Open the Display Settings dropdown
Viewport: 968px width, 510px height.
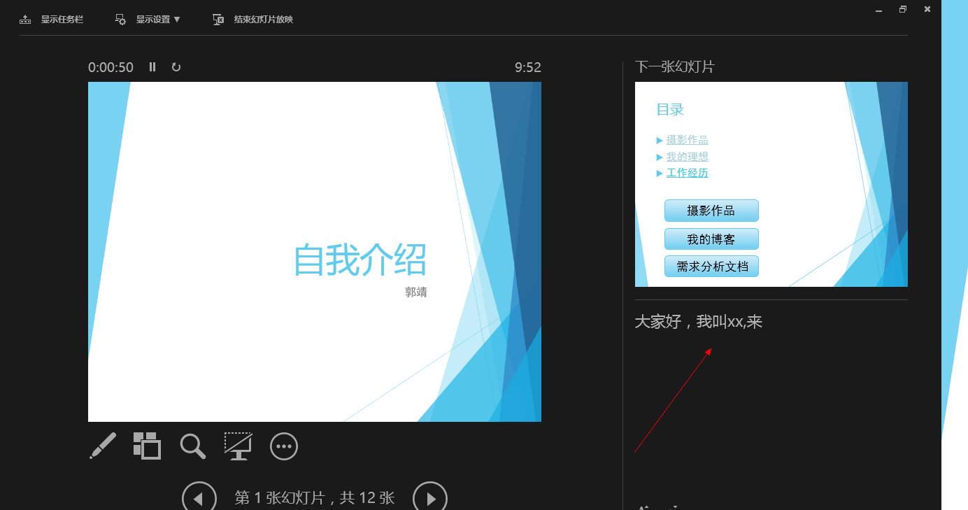pyautogui.click(x=148, y=20)
